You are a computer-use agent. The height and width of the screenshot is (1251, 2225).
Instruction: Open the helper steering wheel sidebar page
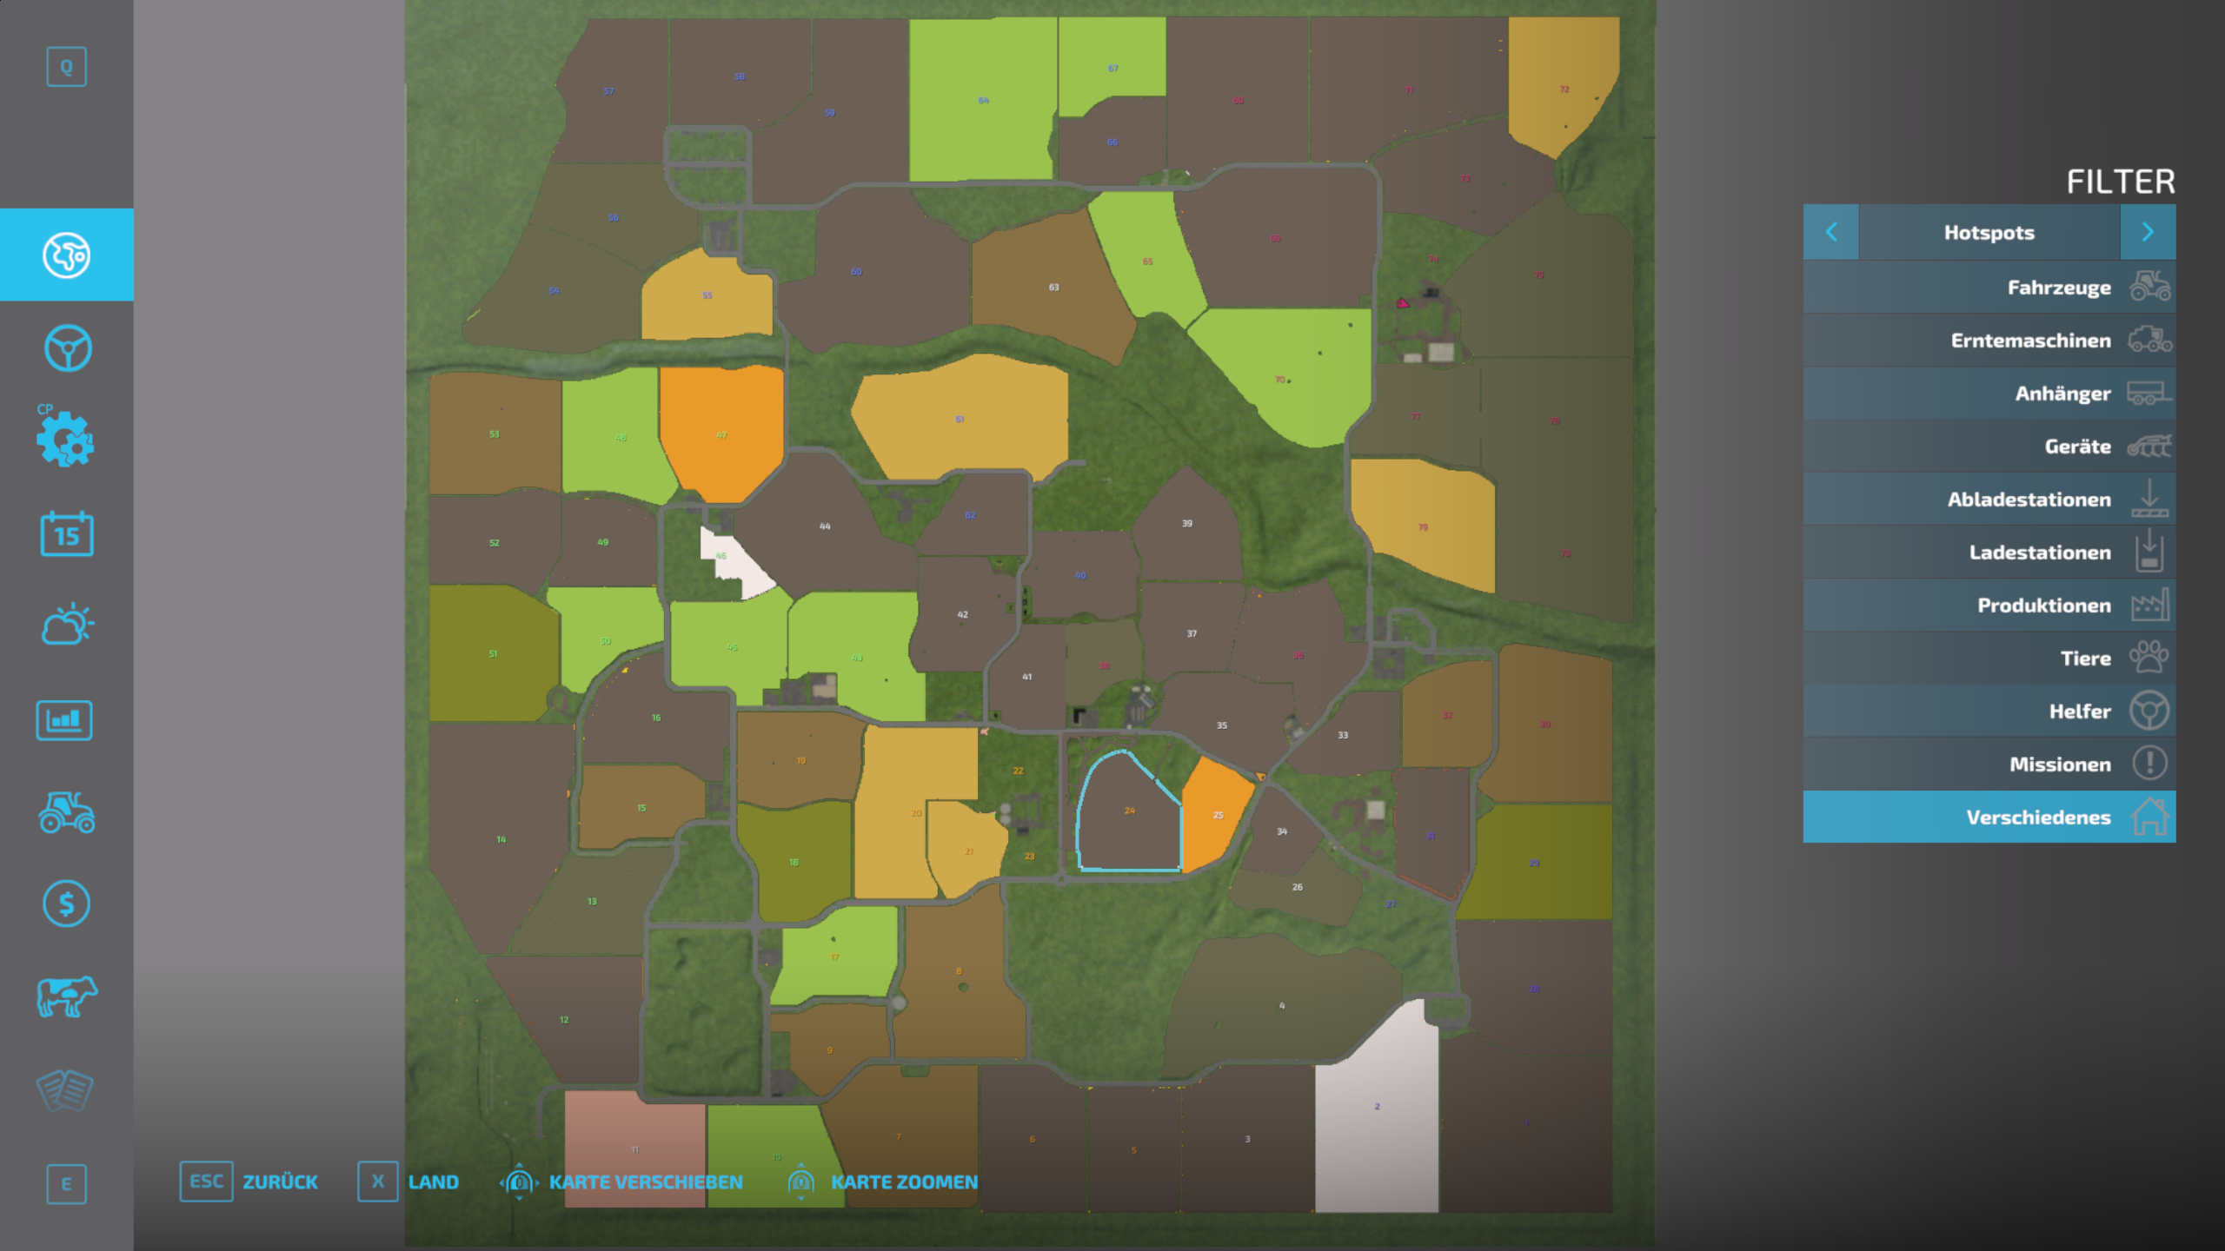pyautogui.click(x=66, y=348)
